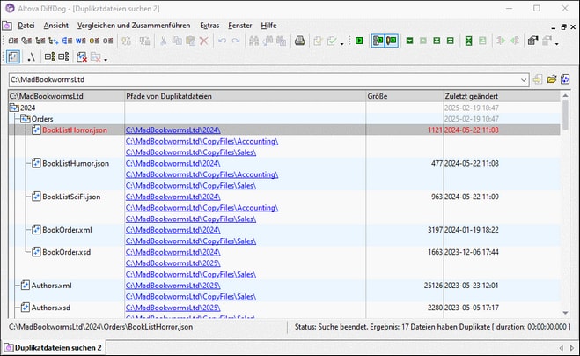
Task: Click the scissors cut icon
Action: (161, 41)
